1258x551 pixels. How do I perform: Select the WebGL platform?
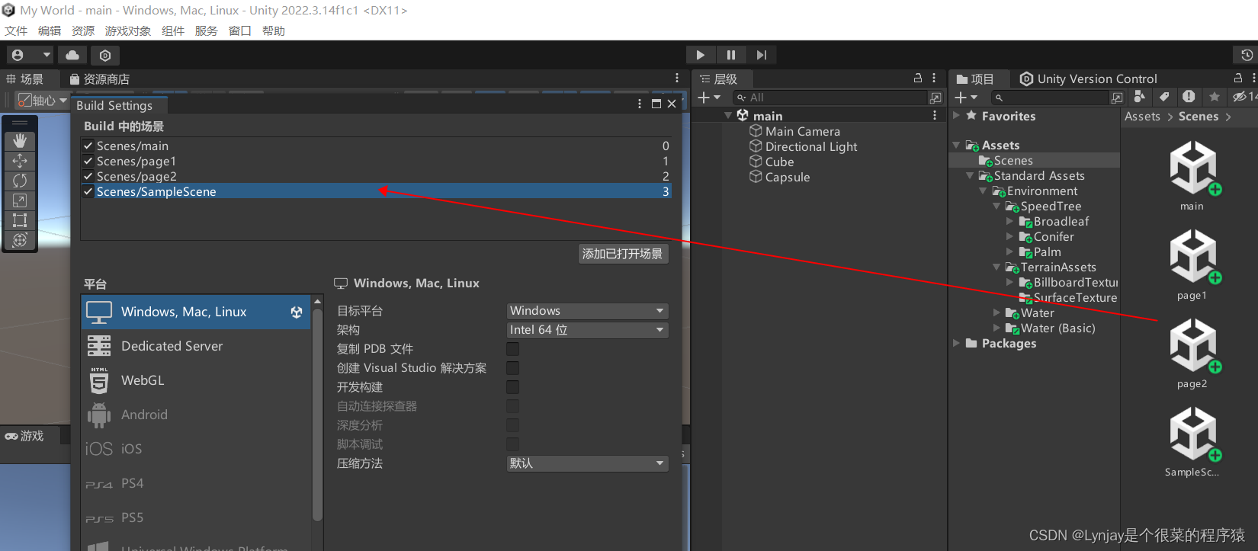click(x=196, y=380)
